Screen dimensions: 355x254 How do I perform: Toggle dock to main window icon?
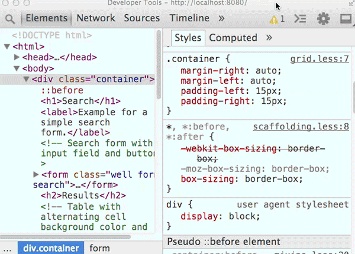point(346,18)
